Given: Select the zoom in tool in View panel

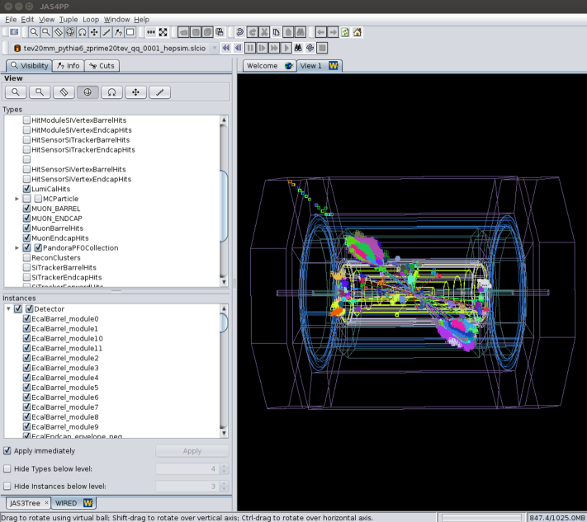Looking at the screenshot, I should click(x=16, y=92).
